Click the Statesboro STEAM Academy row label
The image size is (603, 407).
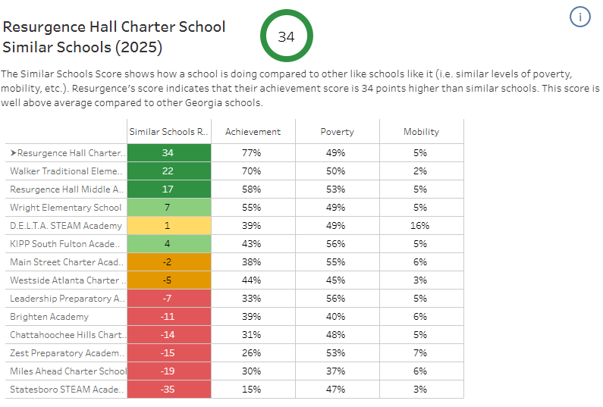tap(66, 390)
